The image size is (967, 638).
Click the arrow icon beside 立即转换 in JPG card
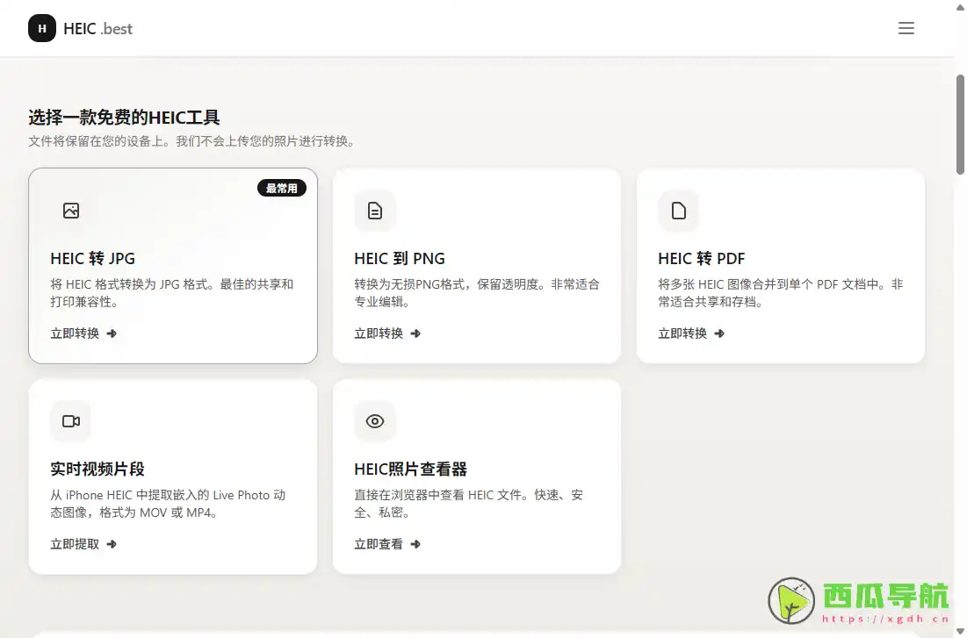click(x=112, y=333)
